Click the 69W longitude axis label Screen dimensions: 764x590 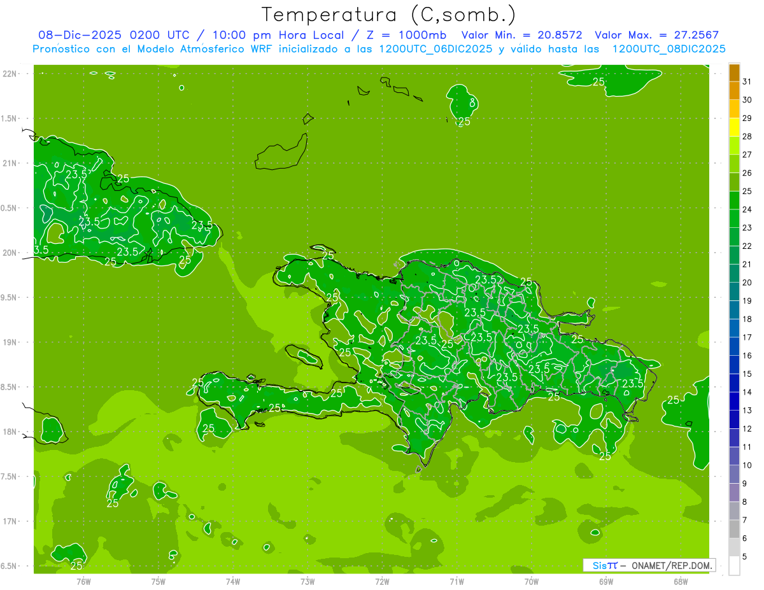pyautogui.click(x=606, y=581)
